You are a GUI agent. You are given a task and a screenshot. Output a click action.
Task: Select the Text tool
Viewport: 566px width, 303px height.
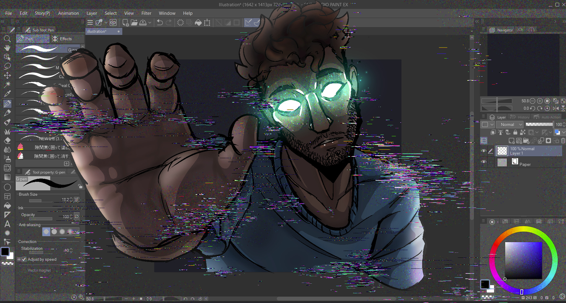[7, 224]
